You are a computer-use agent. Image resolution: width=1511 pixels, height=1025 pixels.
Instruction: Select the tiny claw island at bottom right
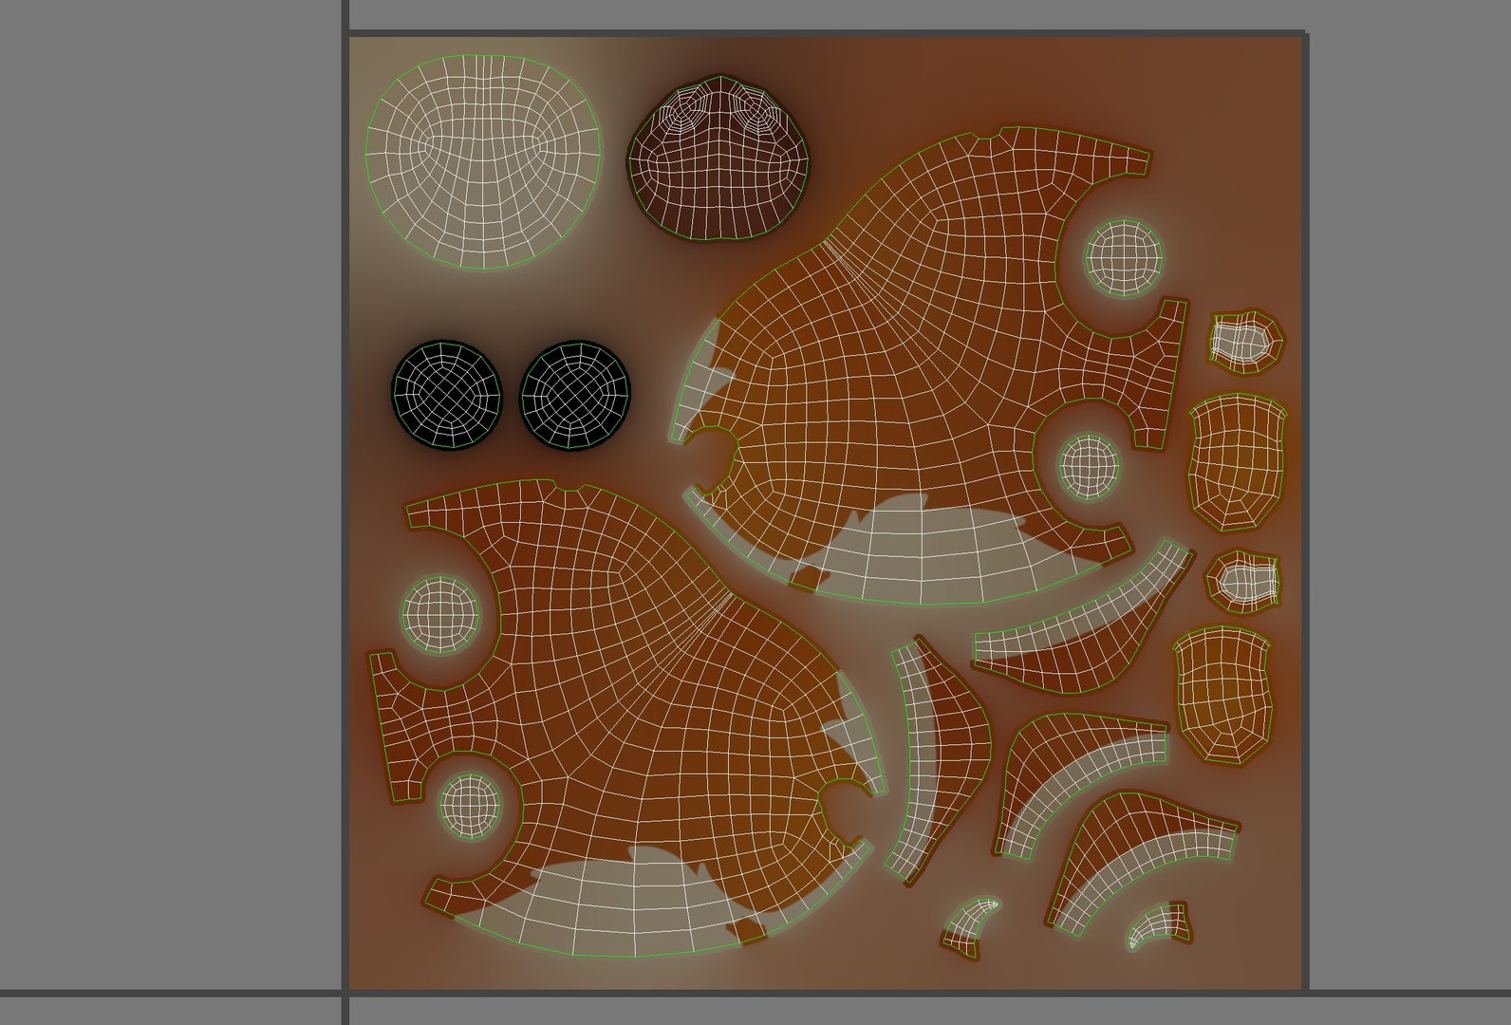(1160, 925)
